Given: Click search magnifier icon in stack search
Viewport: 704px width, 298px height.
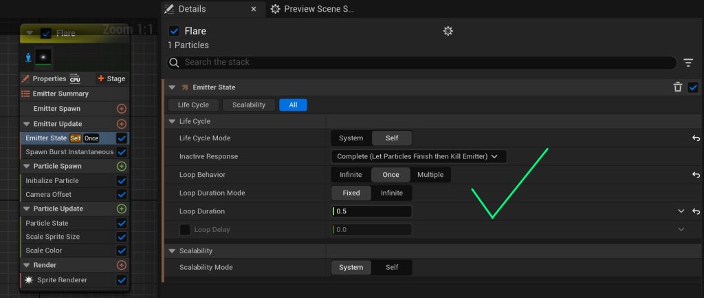Looking at the screenshot, I should pos(175,62).
